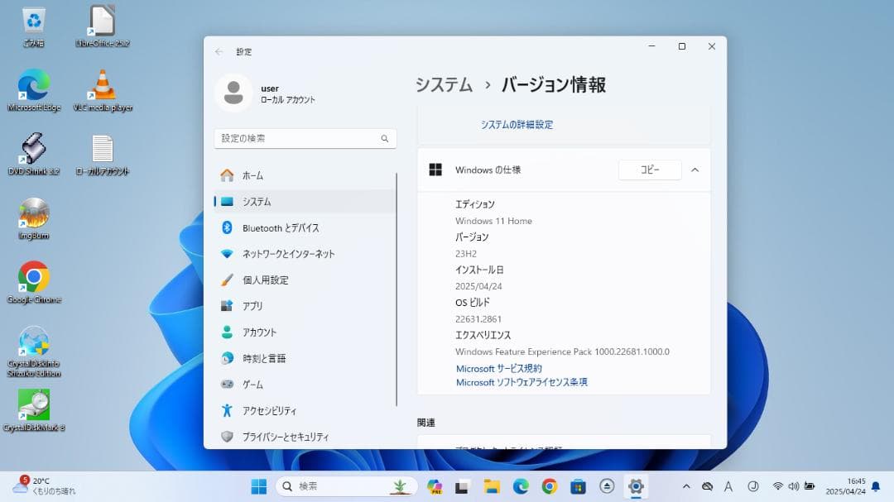894x502 pixels.
Task: Open LibreOffice 25.2 desktop shortcut
Action: (x=103, y=26)
